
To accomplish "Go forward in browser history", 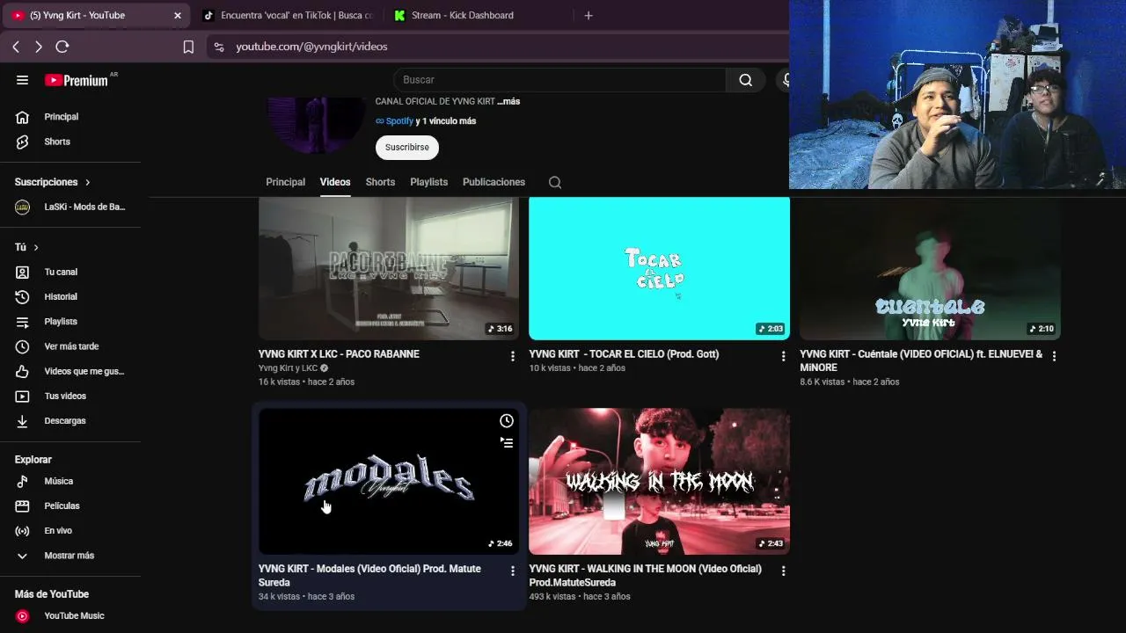I will click(x=39, y=47).
